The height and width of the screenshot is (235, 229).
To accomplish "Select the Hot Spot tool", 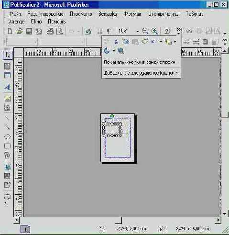I will pyautogui.click(x=7, y=167).
